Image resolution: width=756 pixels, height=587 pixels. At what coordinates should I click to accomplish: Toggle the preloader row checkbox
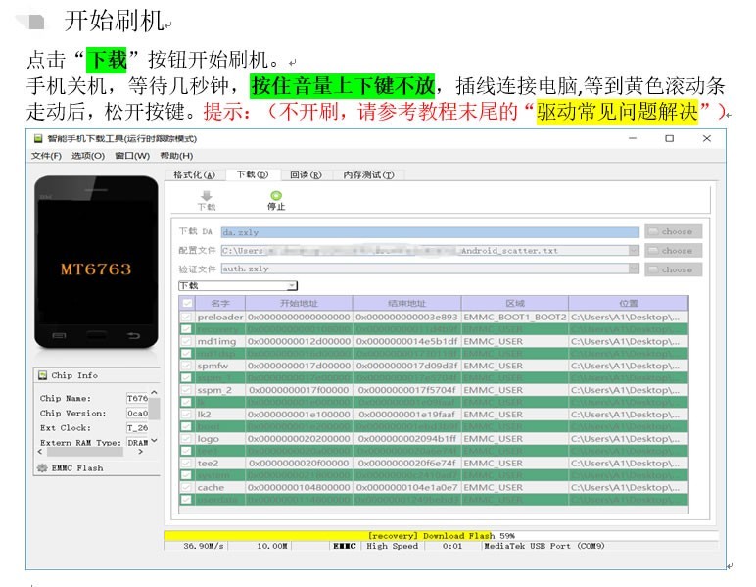coord(186,317)
